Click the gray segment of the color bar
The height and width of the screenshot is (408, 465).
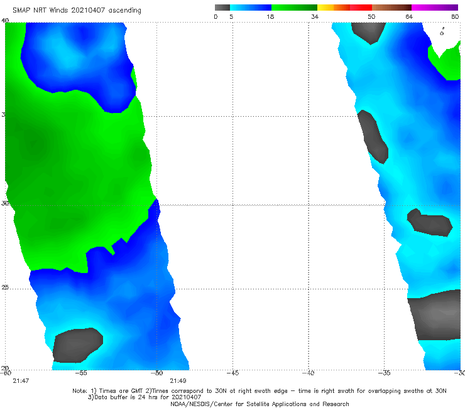(x=222, y=8)
